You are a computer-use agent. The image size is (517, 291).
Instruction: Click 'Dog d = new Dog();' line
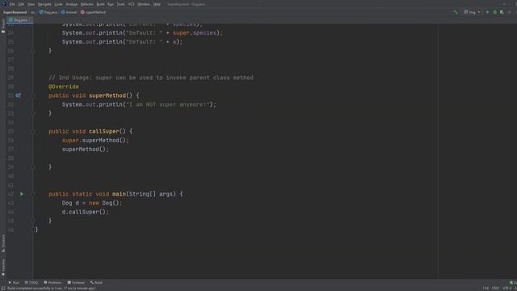91,203
